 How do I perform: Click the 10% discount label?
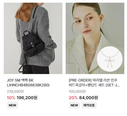11,98
